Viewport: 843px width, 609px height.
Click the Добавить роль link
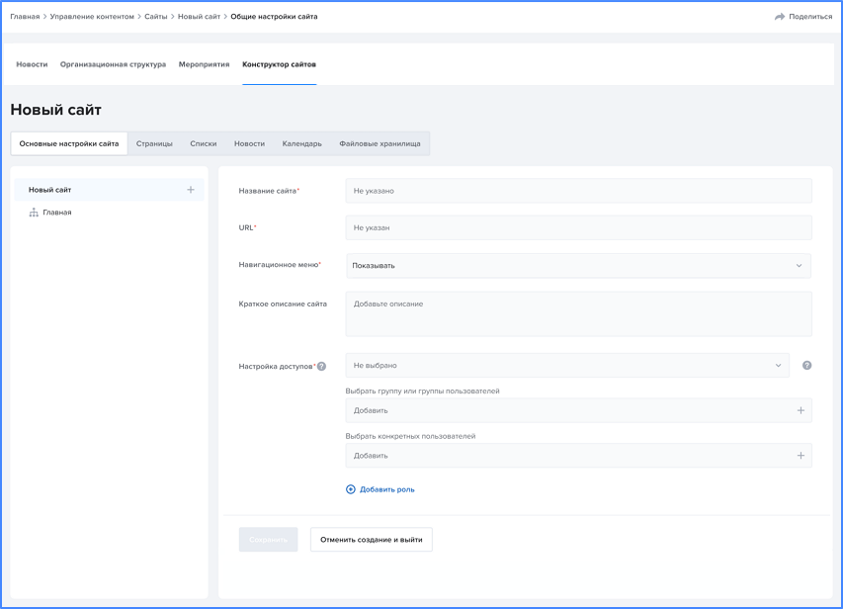[x=387, y=489]
